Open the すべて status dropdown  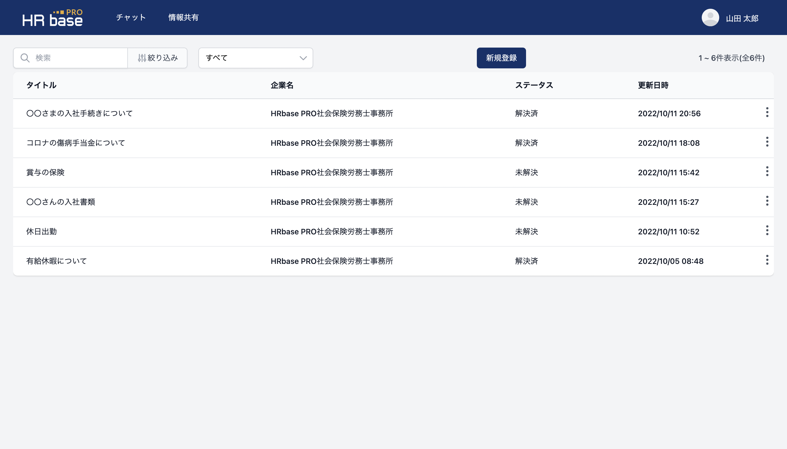[256, 58]
